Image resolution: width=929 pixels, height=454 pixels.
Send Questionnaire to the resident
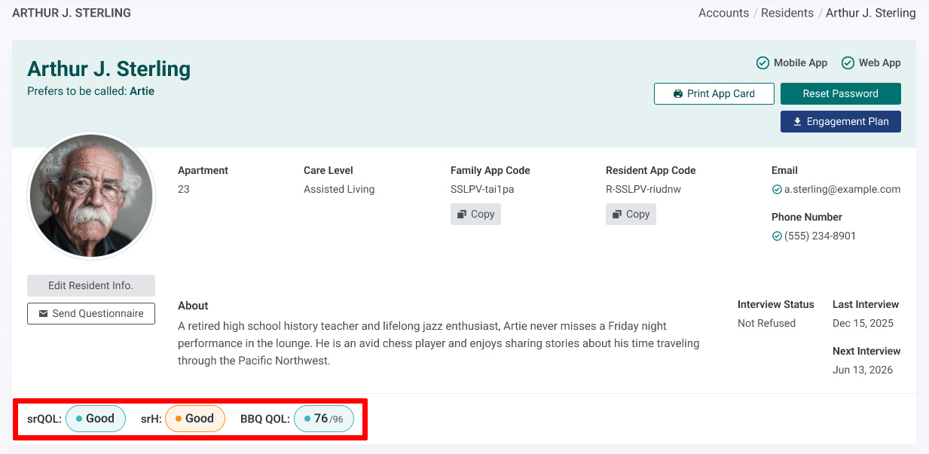91,313
